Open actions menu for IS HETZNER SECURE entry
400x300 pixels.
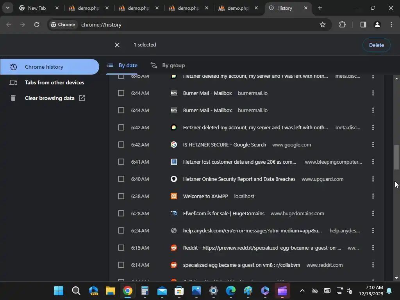coord(373,145)
